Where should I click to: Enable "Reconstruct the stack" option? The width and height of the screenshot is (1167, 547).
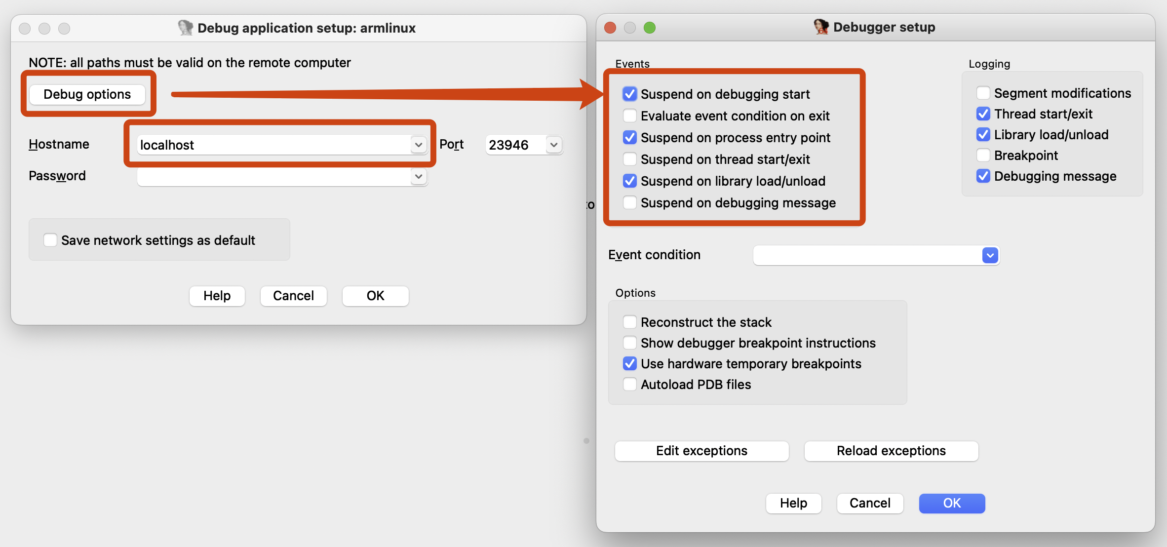(629, 322)
